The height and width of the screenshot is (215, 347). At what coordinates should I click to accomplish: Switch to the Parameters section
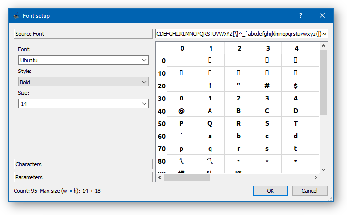83,177
